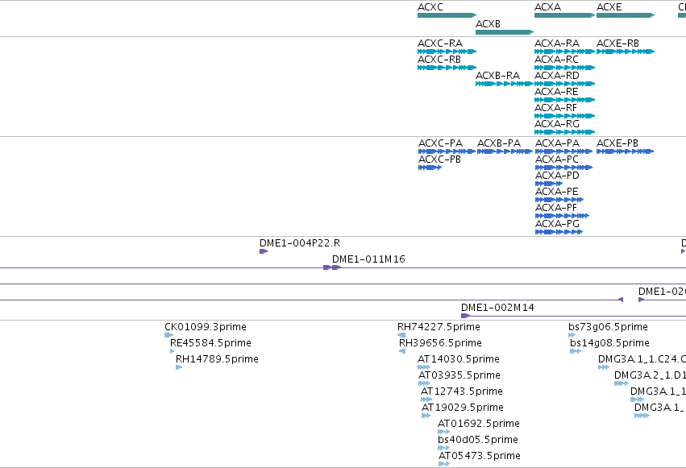Select transcript ACXE-RB
The width and height of the screenshot is (686, 468).
coord(626,52)
